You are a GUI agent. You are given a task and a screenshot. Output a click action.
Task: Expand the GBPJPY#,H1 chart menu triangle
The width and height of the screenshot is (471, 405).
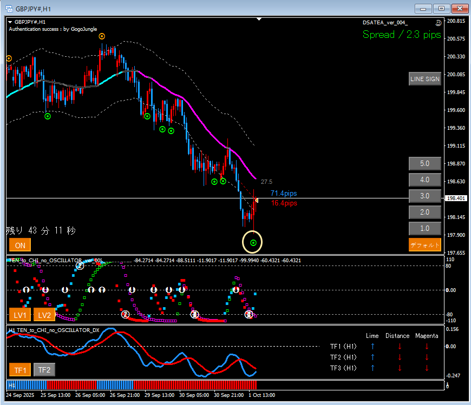pos(10,22)
